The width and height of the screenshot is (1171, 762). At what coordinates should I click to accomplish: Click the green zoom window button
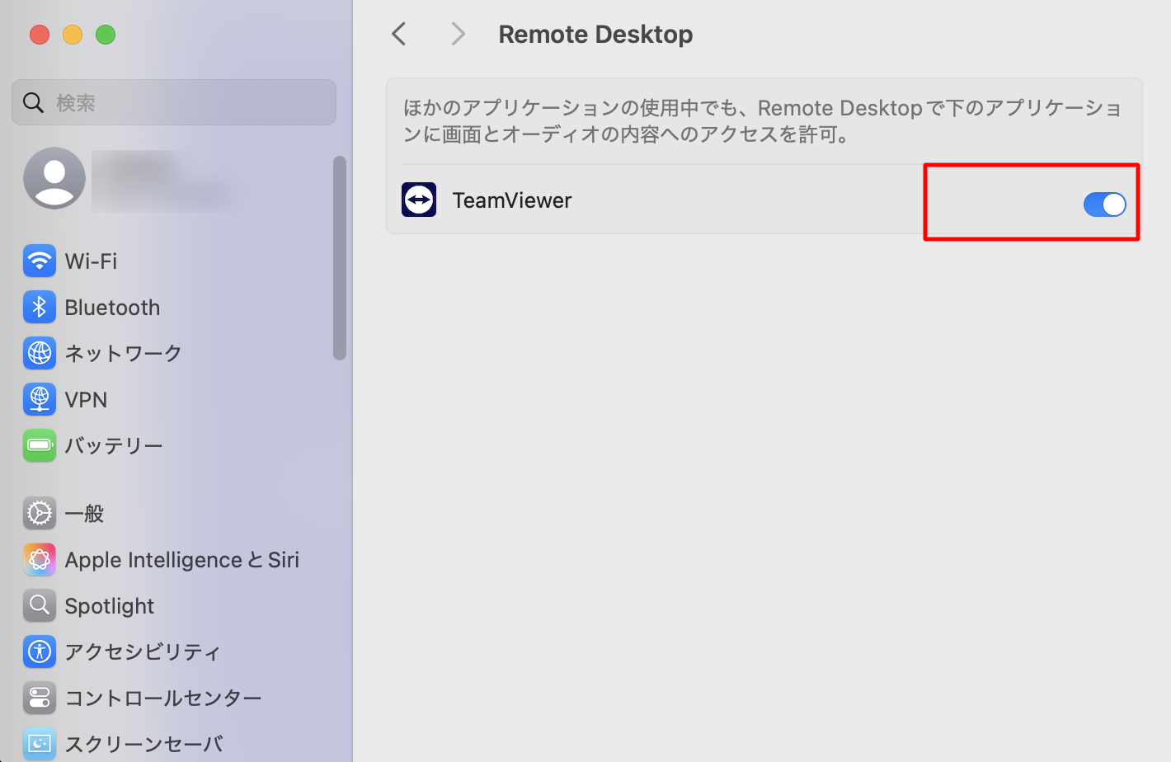click(x=106, y=35)
